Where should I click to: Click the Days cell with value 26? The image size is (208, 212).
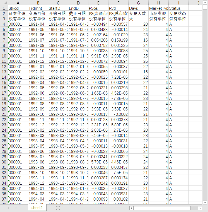coord(138,61)
